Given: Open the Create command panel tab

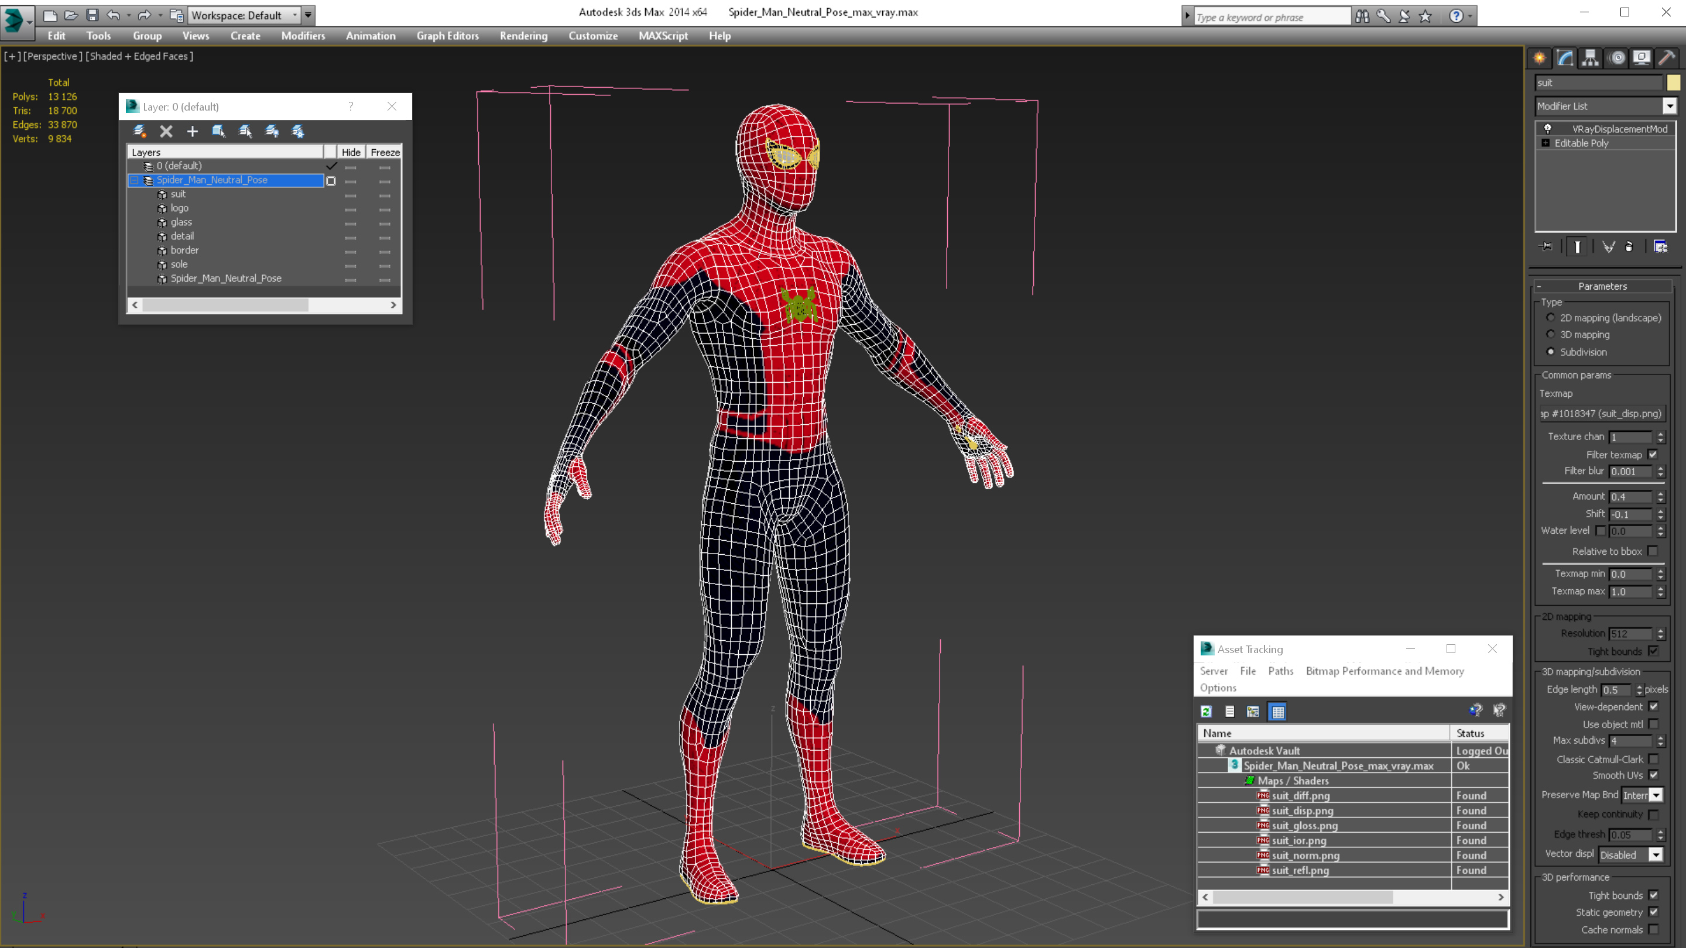Looking at the screenshot, I should 1540,57.
